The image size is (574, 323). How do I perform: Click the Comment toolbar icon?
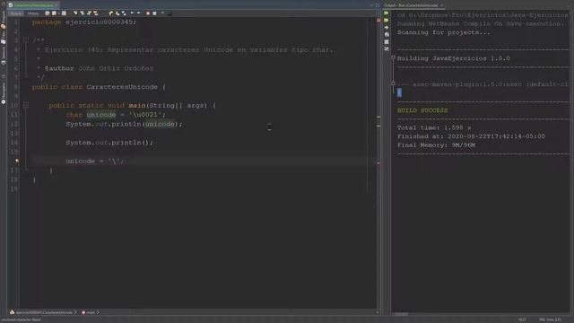162,13
